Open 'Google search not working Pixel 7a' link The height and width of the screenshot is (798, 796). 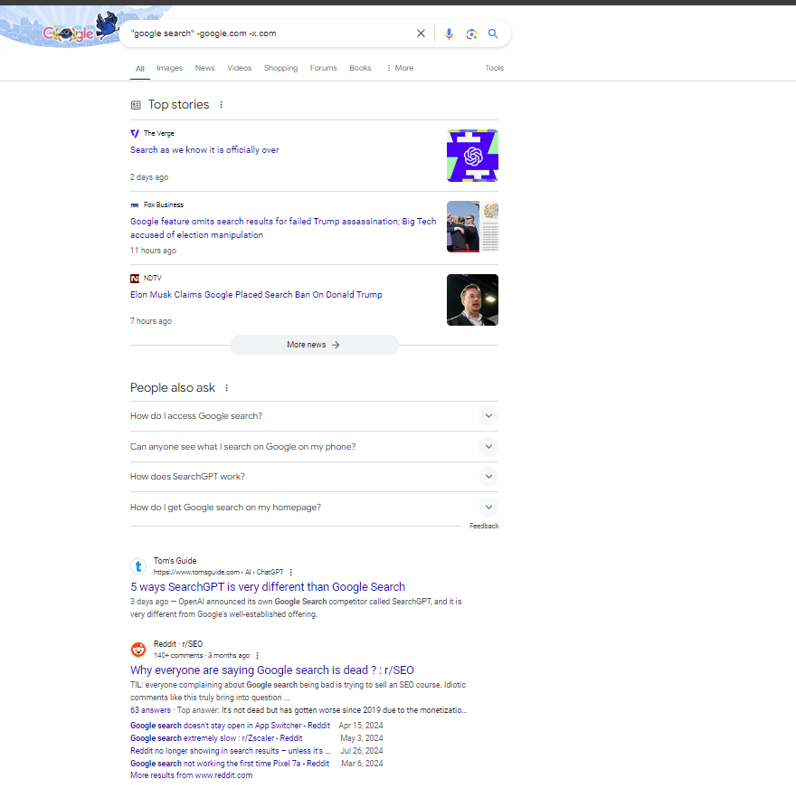tap(230, 764)
